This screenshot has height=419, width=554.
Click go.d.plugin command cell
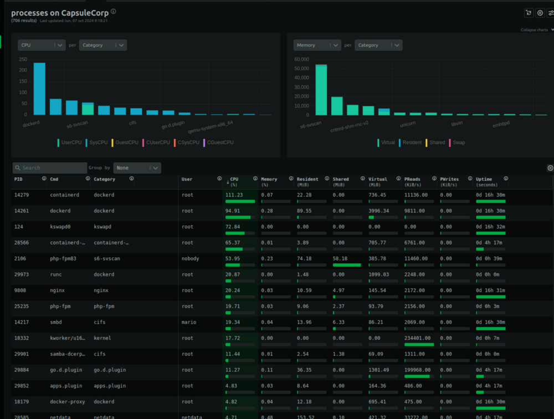click(x=66, y=370)
